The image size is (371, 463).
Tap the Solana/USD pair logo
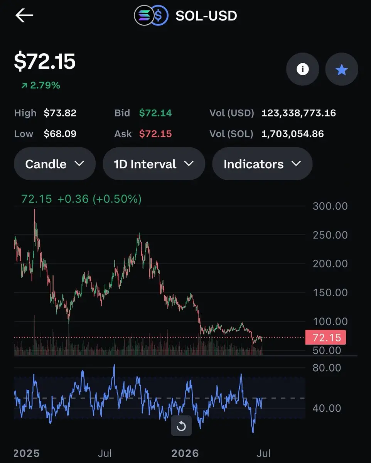click(151, 16)
